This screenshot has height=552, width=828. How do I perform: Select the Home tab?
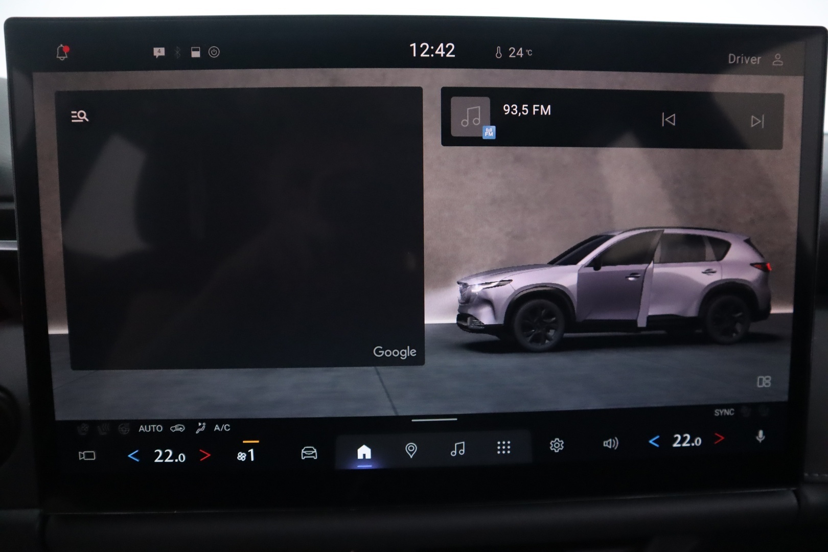(x=364, y=452)
